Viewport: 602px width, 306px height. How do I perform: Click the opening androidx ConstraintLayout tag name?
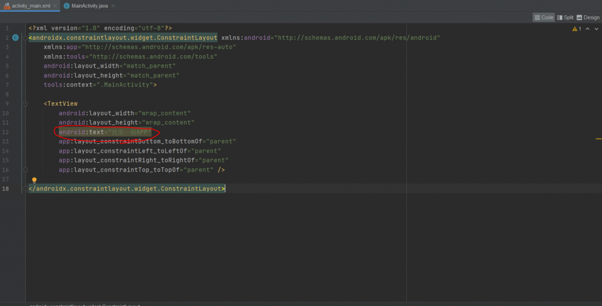click(125, 38)
